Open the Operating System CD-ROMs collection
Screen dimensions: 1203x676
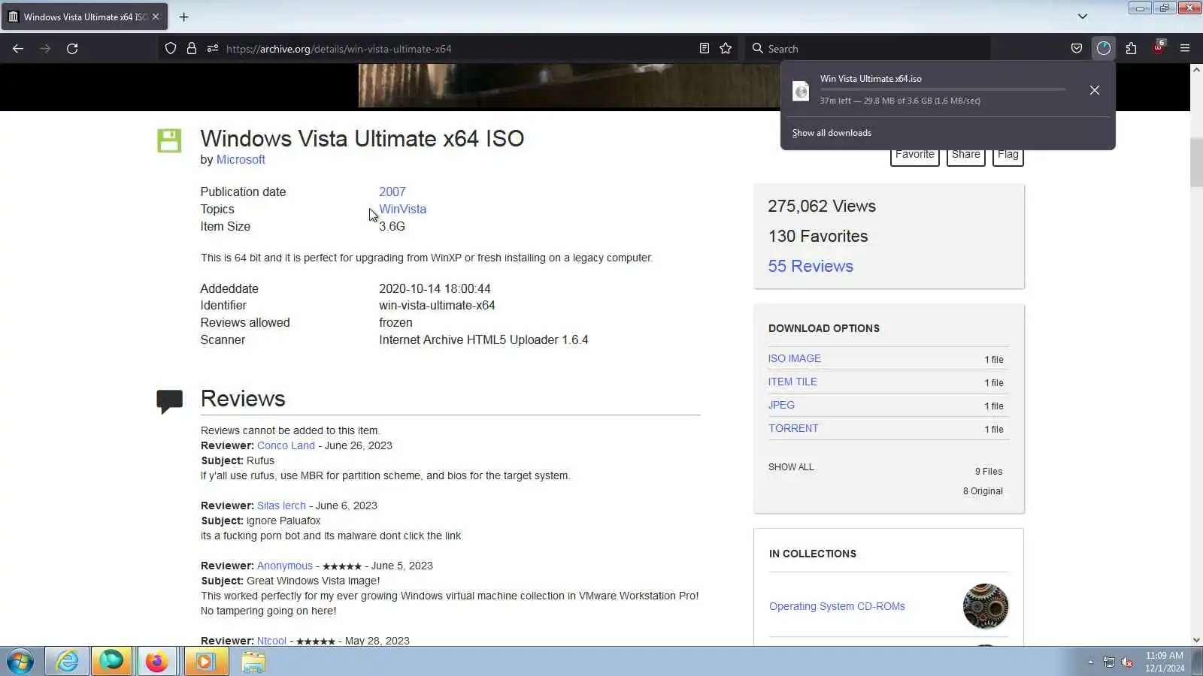[x=837, y=606]
